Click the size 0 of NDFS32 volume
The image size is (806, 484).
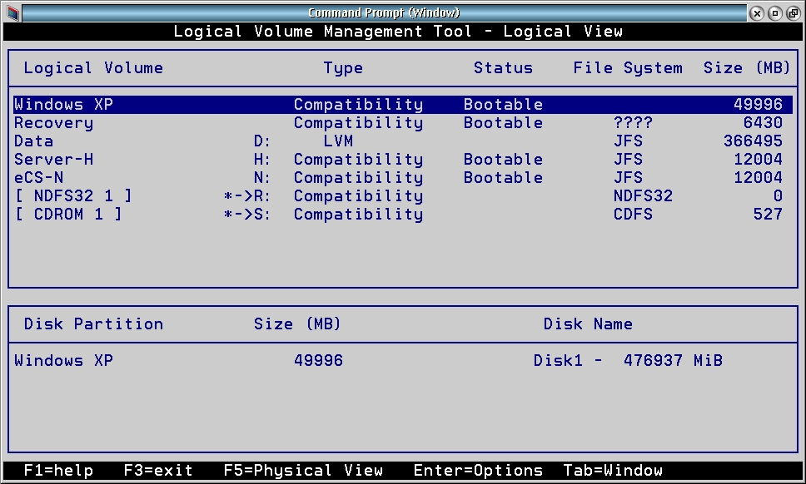pyautogui.click(x=779, y=196)
